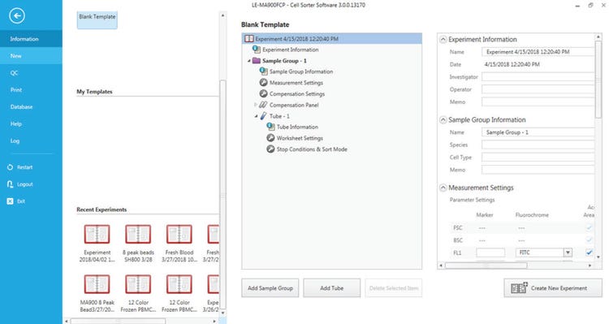609x324 pixels.
Task: Open the Log menu item
Action: (31, 140)
